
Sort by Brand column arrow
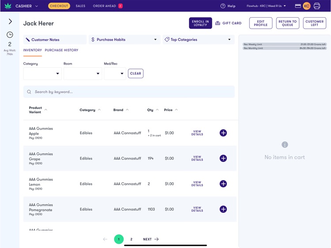pos(127,110)
